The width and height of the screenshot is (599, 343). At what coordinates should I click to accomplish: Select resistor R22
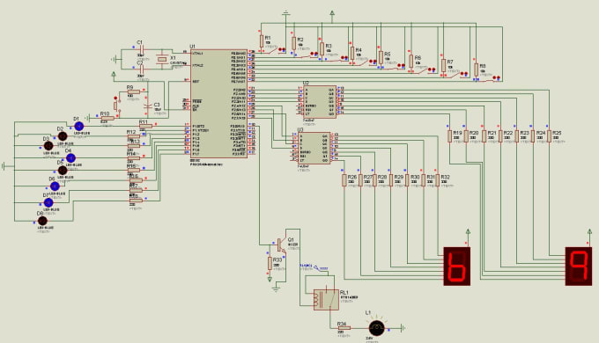[x=500, y=136]
